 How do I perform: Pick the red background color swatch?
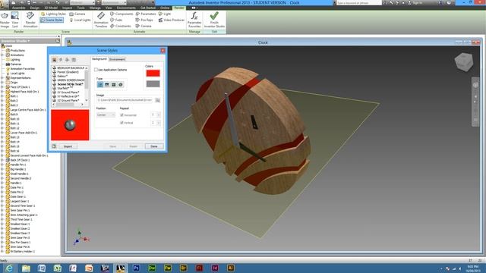(153, 74)
